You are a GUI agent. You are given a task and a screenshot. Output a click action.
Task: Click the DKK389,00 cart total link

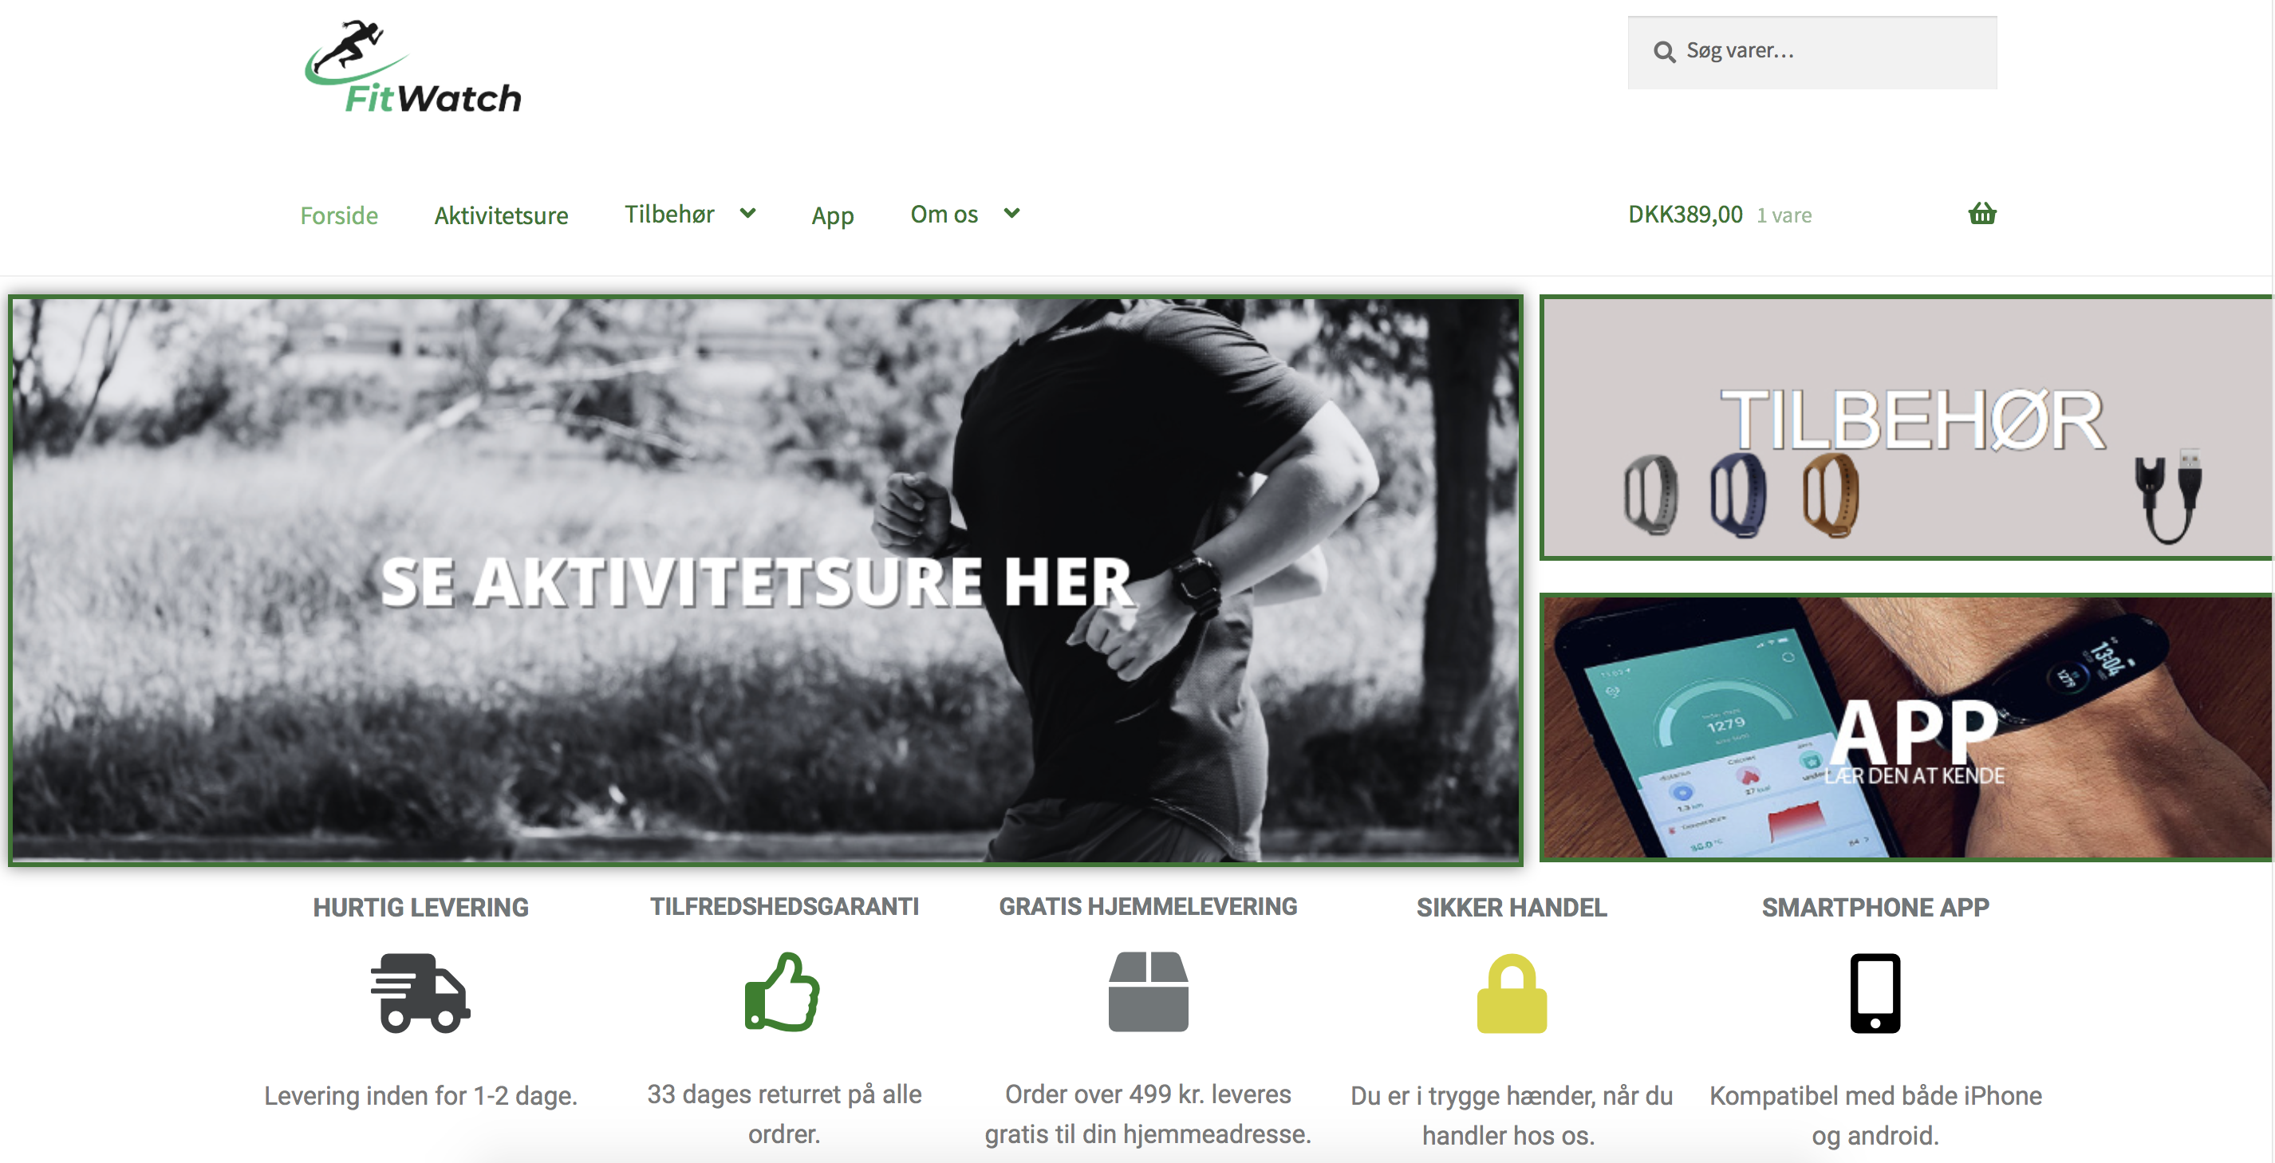point(1685,215)
